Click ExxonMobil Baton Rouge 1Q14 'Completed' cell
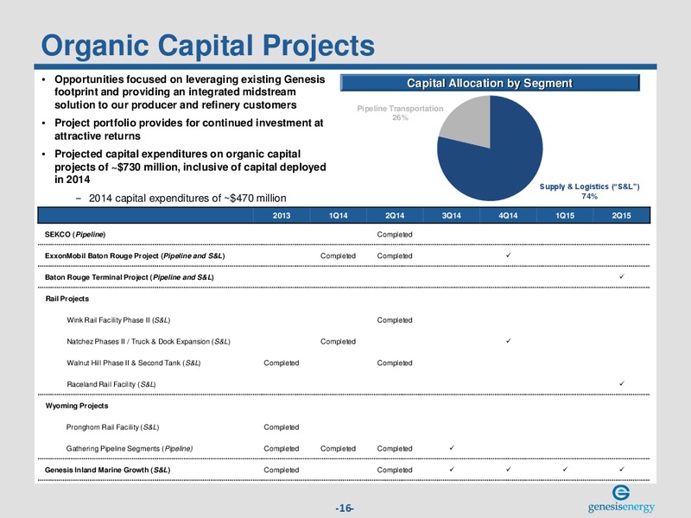The image size is (691, 518). point(338,256)
